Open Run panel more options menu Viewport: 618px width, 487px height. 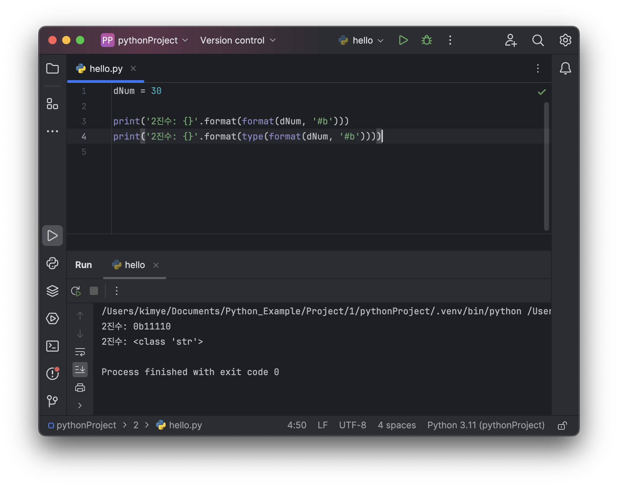coord(117,291)
